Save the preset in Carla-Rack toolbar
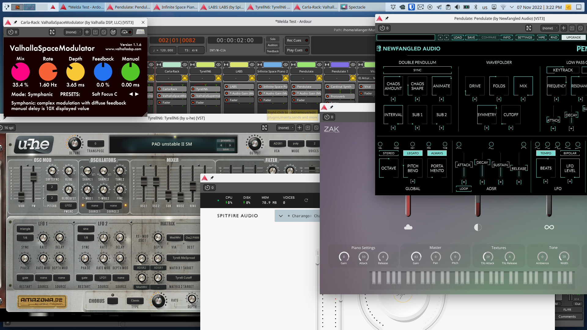Viewport: 587px width, 330px height. 95,32
